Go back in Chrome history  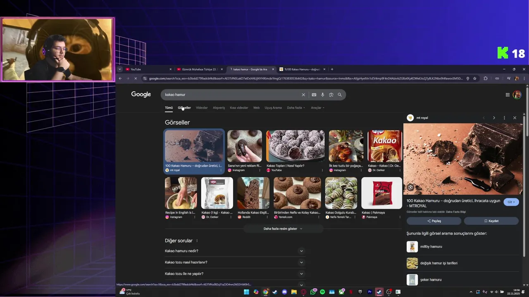[x=120, y=78]
